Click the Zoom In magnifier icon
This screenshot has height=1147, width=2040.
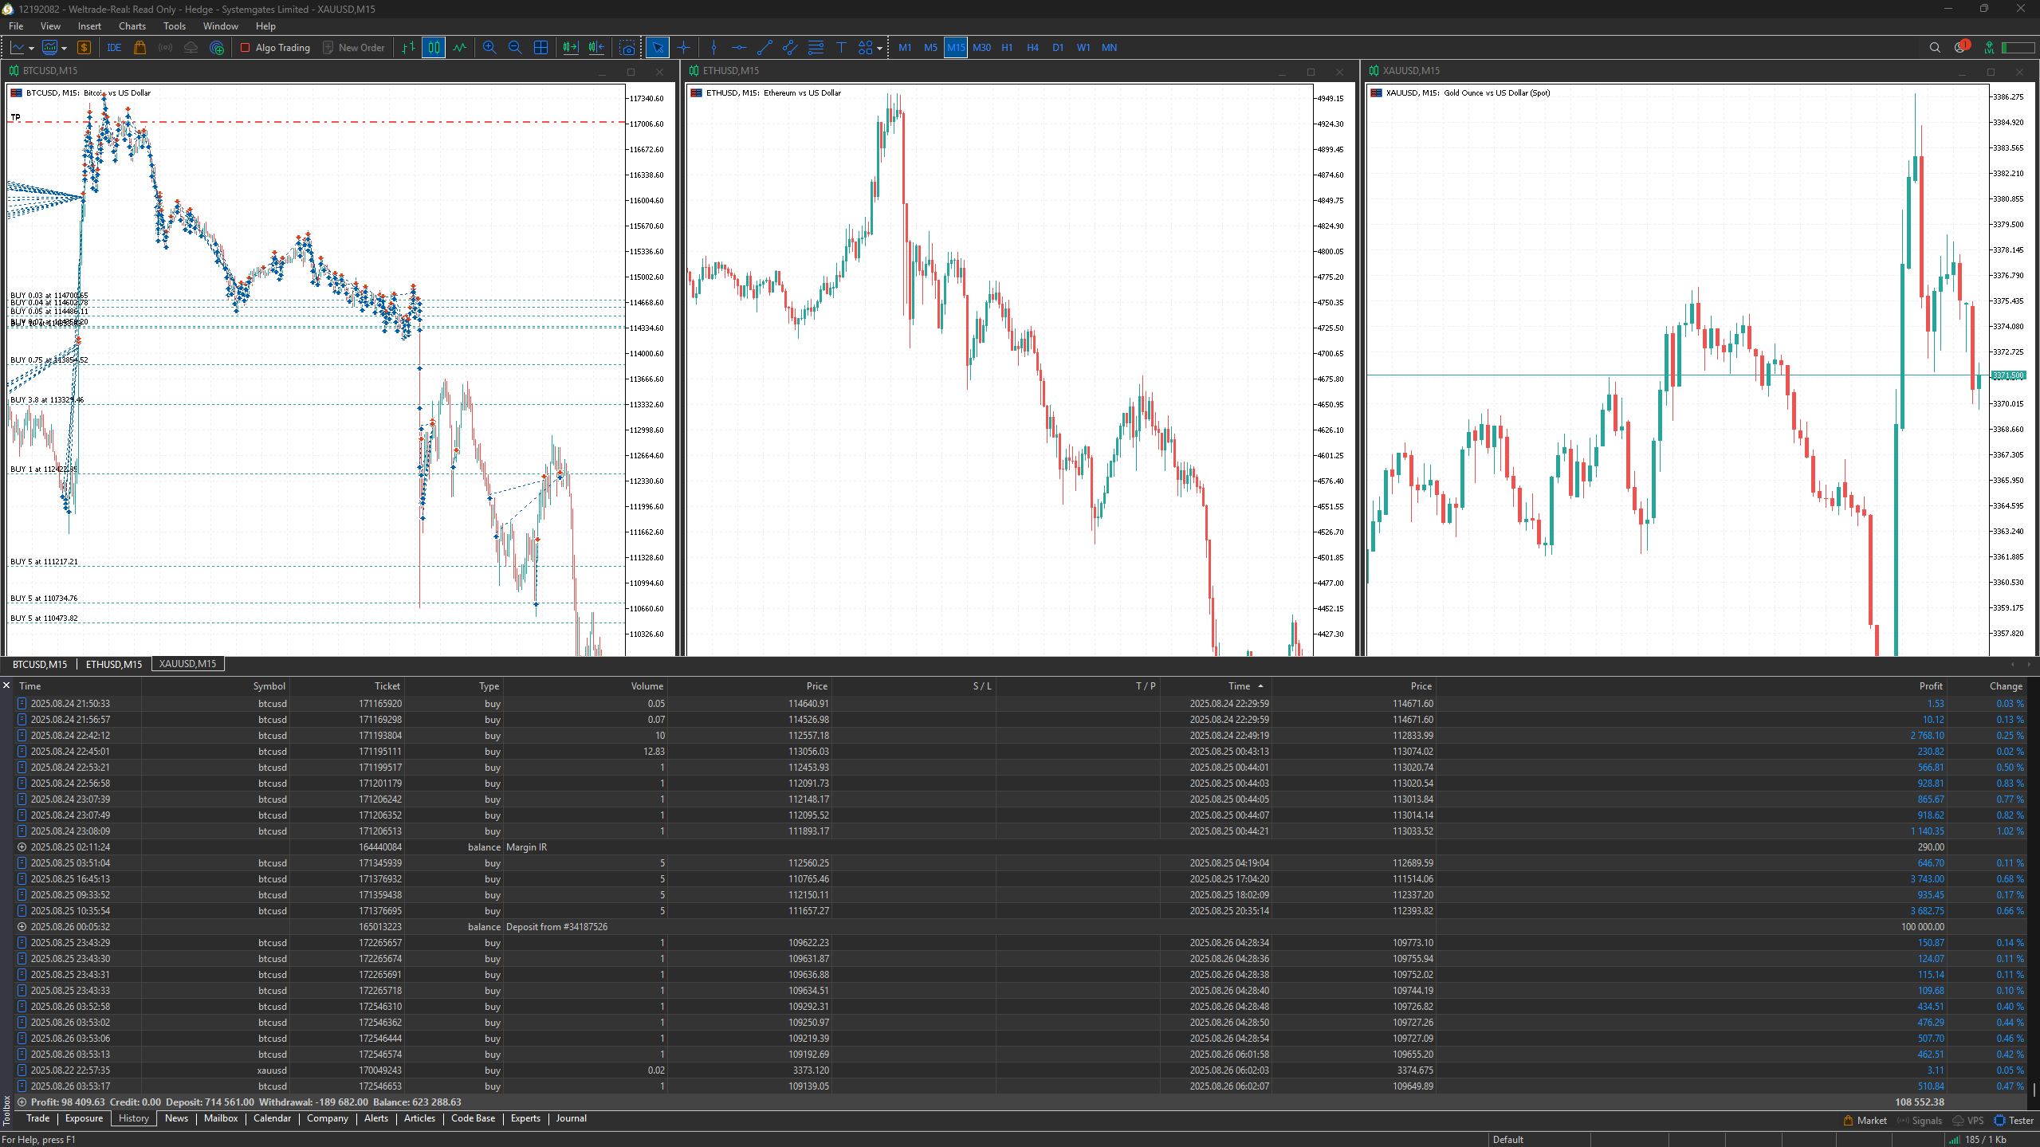pos(489,48)
